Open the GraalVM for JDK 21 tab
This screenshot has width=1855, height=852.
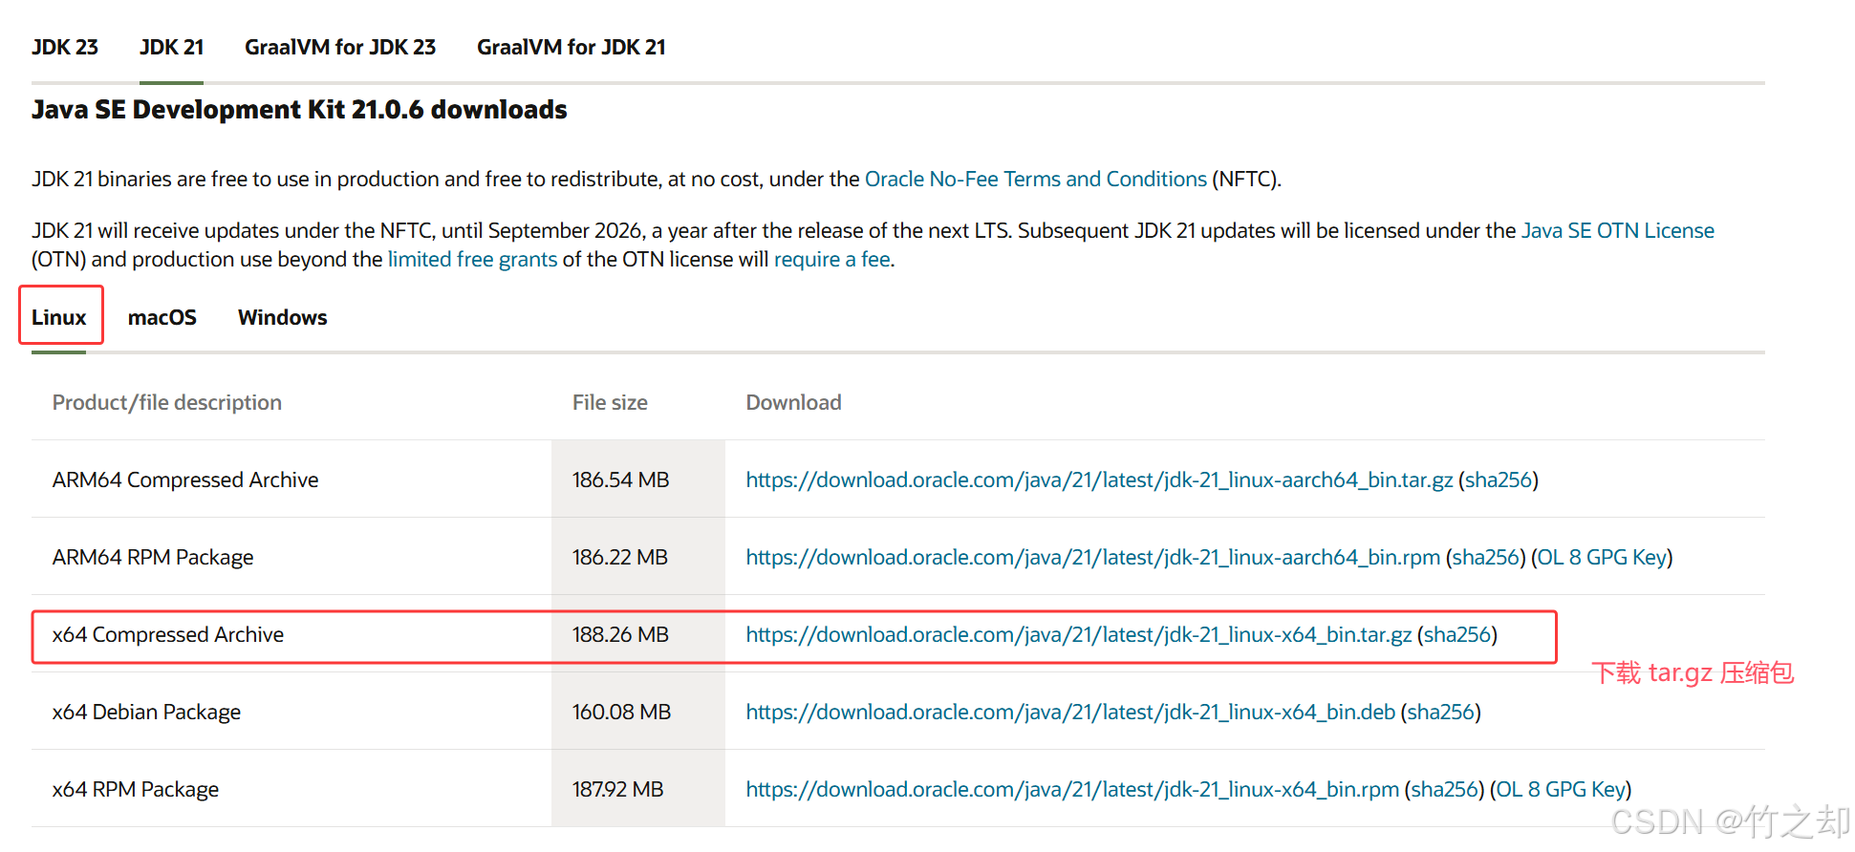click(572, 47)
